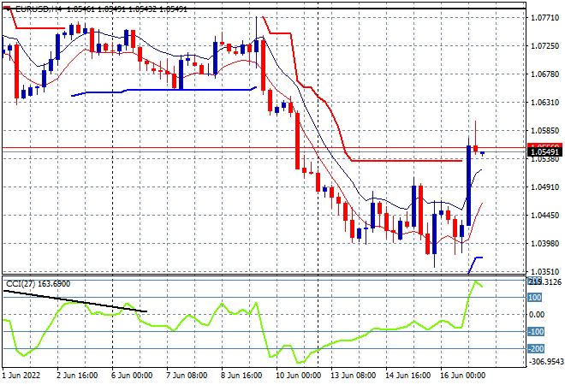Click the 1.05850 price axis label
565x385 pixels.
coord(544,130)
